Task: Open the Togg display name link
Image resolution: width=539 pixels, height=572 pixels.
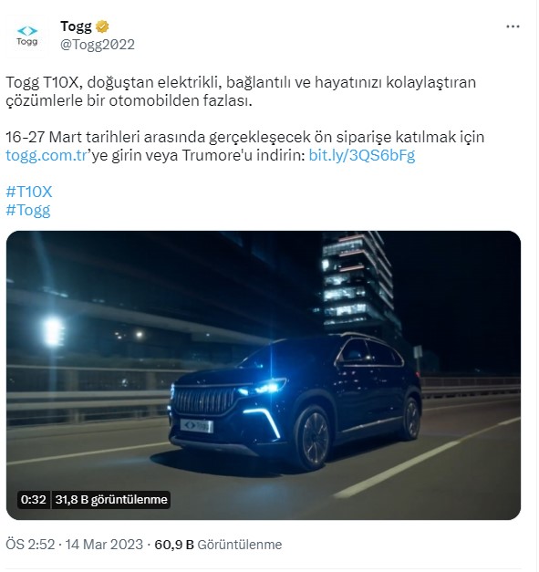Action: pos(76,26)
